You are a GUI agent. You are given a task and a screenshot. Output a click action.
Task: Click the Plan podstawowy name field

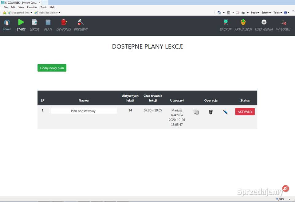tap(83, 111)
